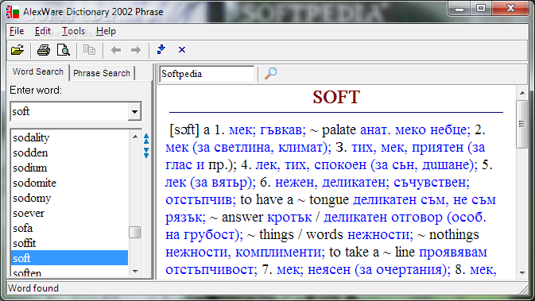Go forward with the right arrow icon
This screenshot has height=301, width=535.
pyautogui.click(x=136, y=50)
